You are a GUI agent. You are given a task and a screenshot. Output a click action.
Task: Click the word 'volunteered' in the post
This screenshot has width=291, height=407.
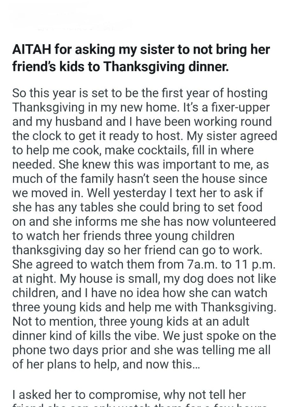click(x=242, y=221)
